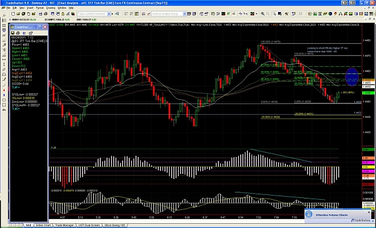Viewport: 376px width, 228px height.
Task: Click the Attention Futures Clients notification
Action: [331, 215]
